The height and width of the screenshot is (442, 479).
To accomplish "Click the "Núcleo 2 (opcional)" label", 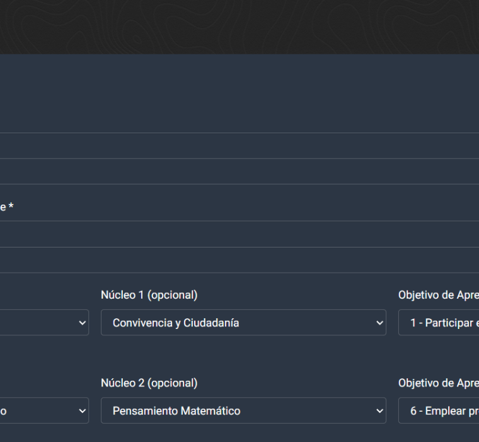I will [149, 383].
